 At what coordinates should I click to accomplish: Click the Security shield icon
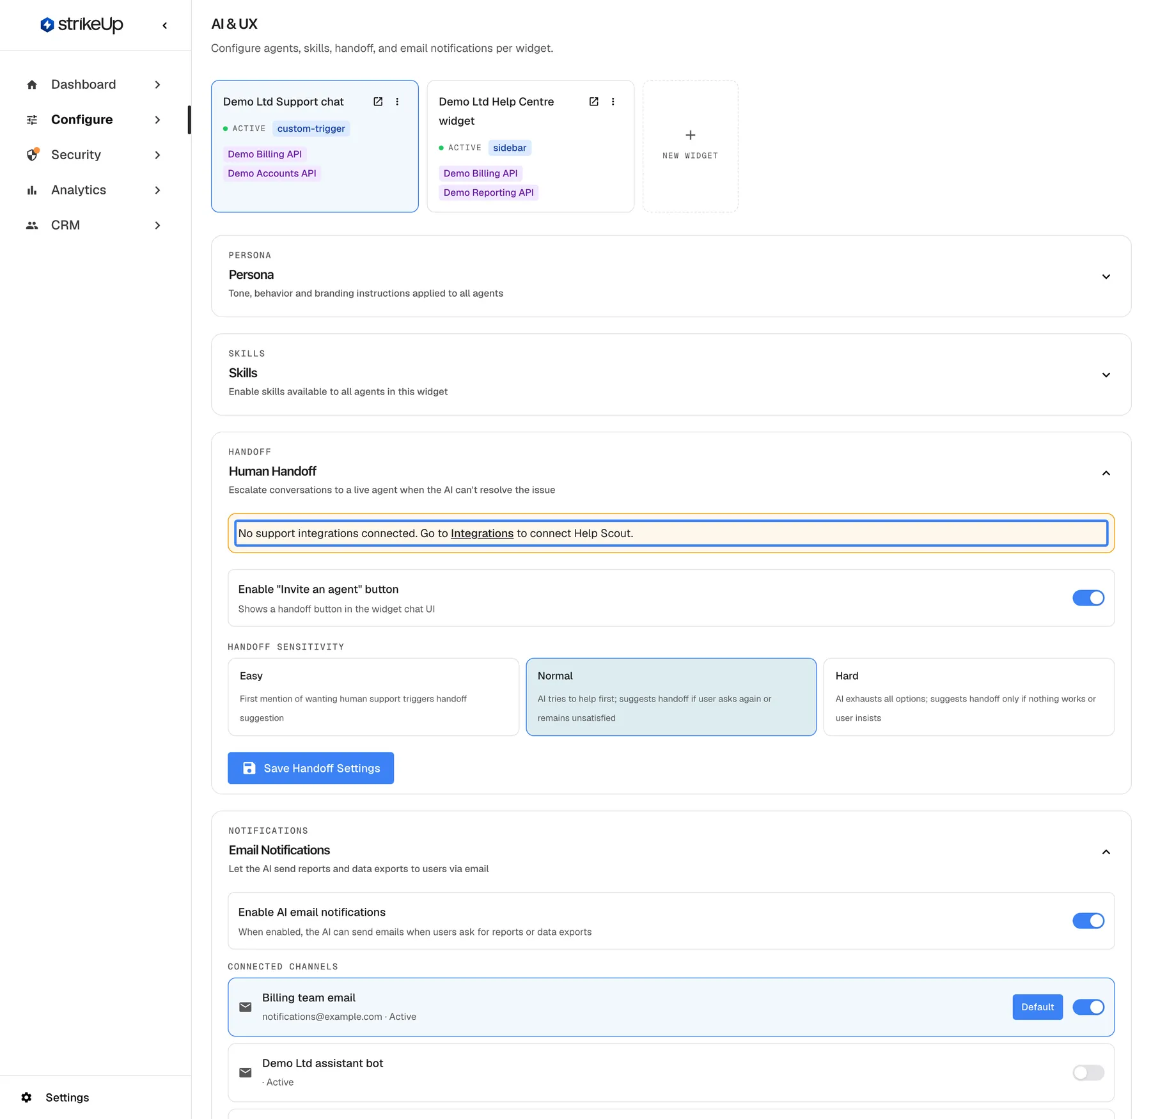(x=32, y=155)
